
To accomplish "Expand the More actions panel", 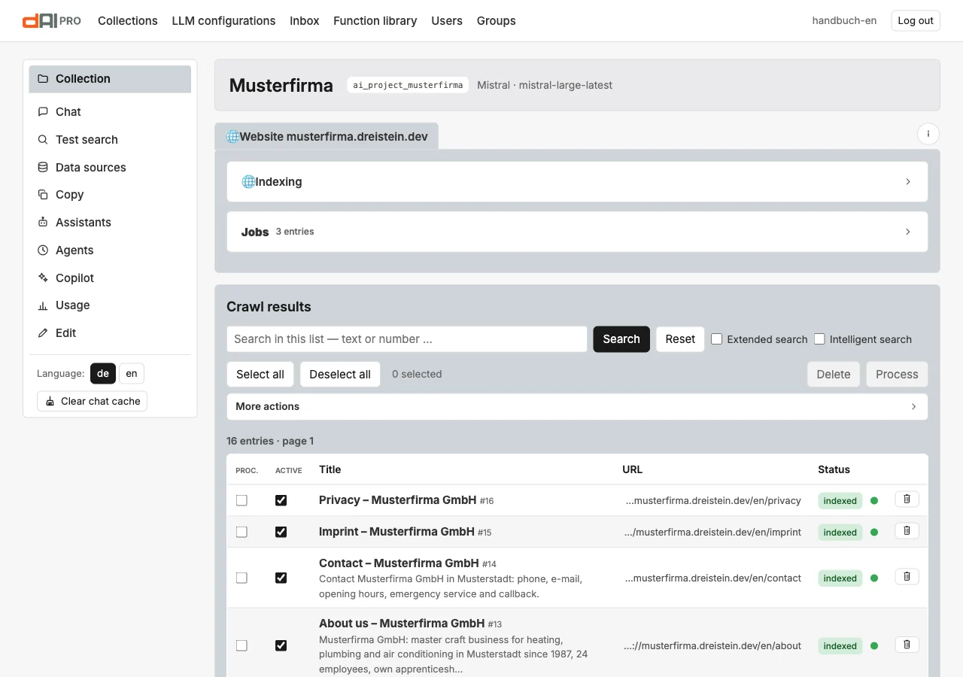I will tap(577, 406).
